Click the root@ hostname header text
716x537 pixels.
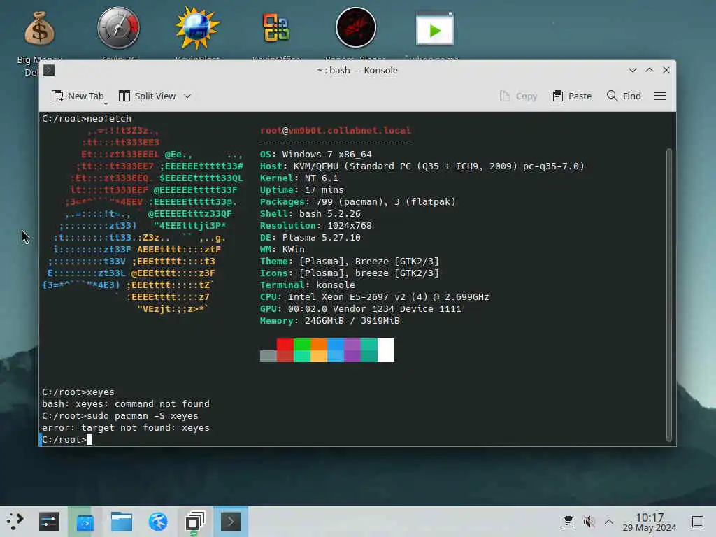[335, 131]
